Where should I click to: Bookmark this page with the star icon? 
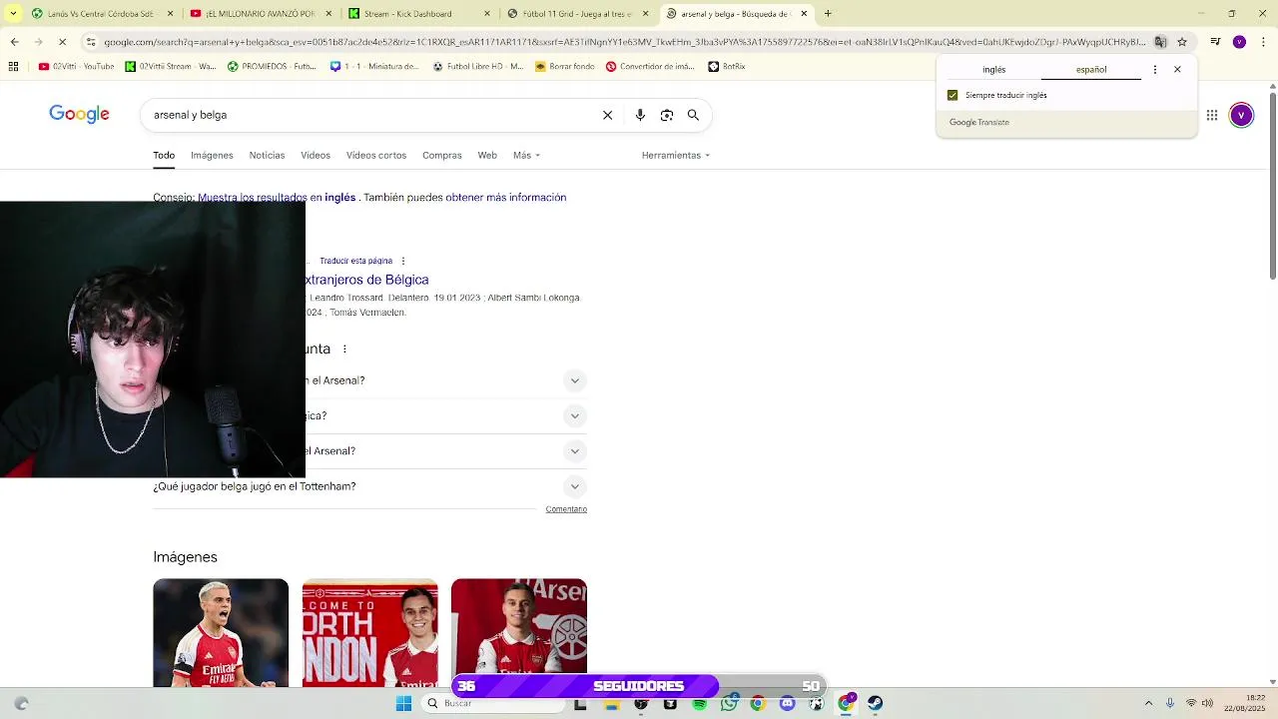pyautogui.click(x=1182, y=42)
